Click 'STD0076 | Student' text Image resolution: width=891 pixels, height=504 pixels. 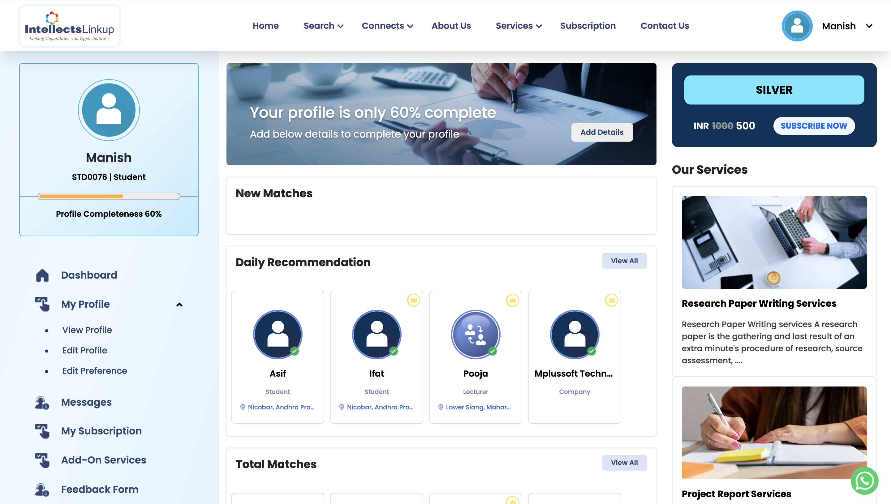coord(109,177)
